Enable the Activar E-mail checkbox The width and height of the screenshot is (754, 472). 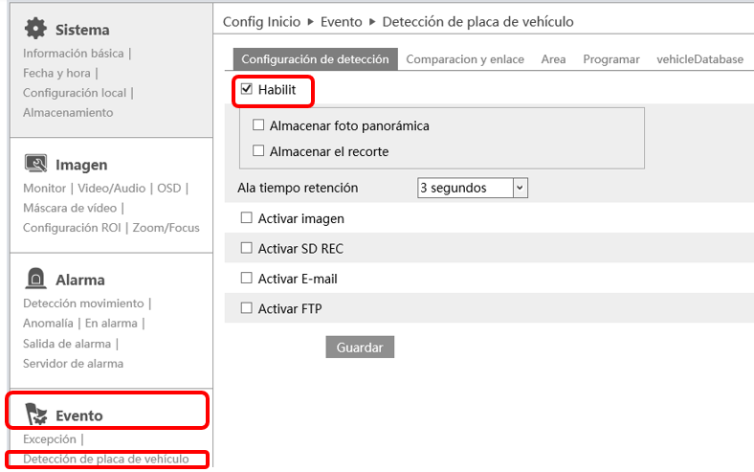tap(247, 278)
